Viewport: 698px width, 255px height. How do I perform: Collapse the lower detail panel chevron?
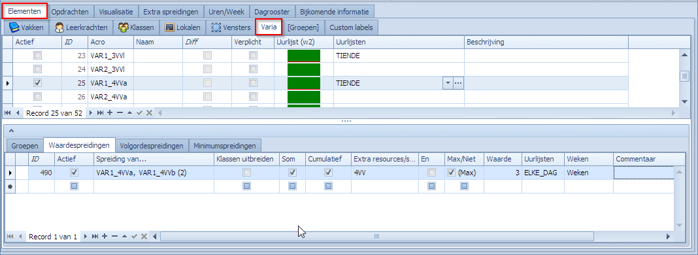coord(11,130)
